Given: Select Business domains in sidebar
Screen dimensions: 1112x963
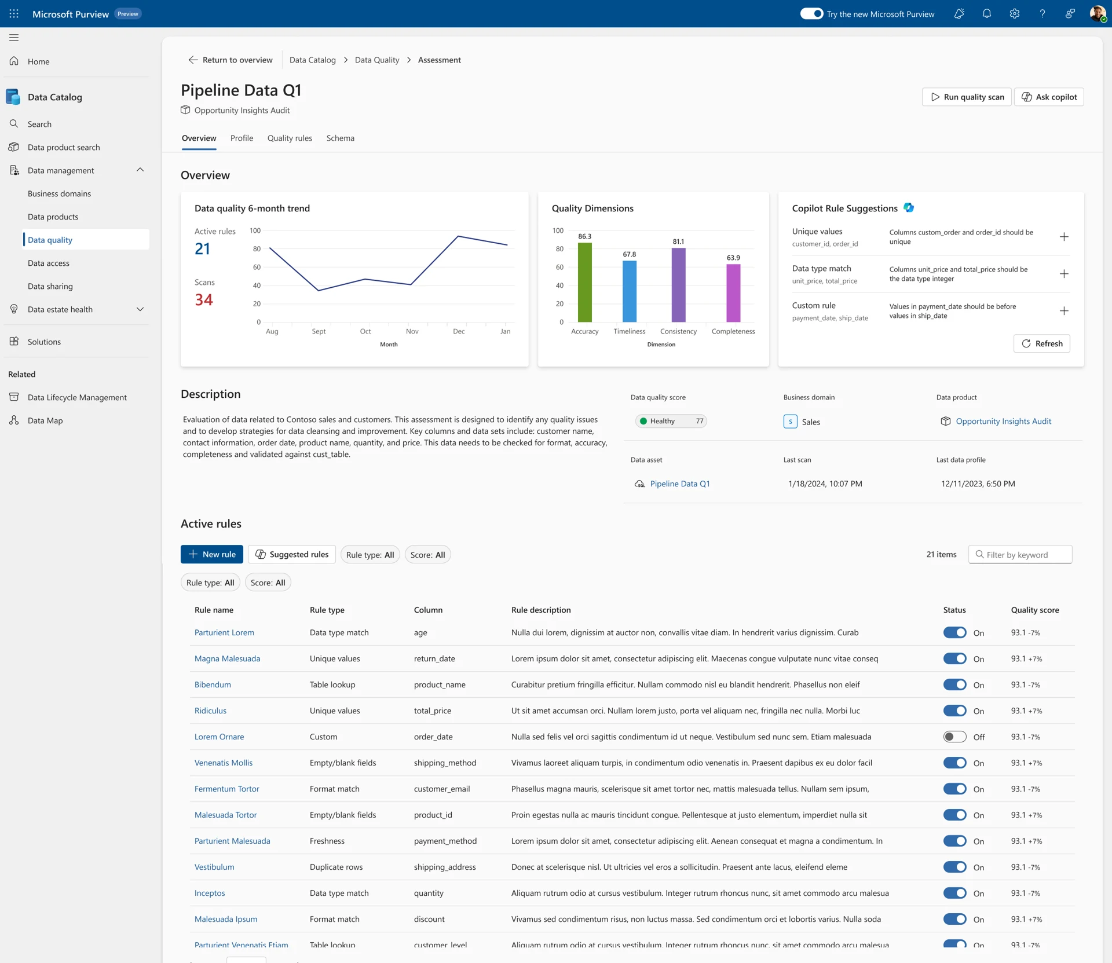Looking at the screenshot, I should (59, 193).
